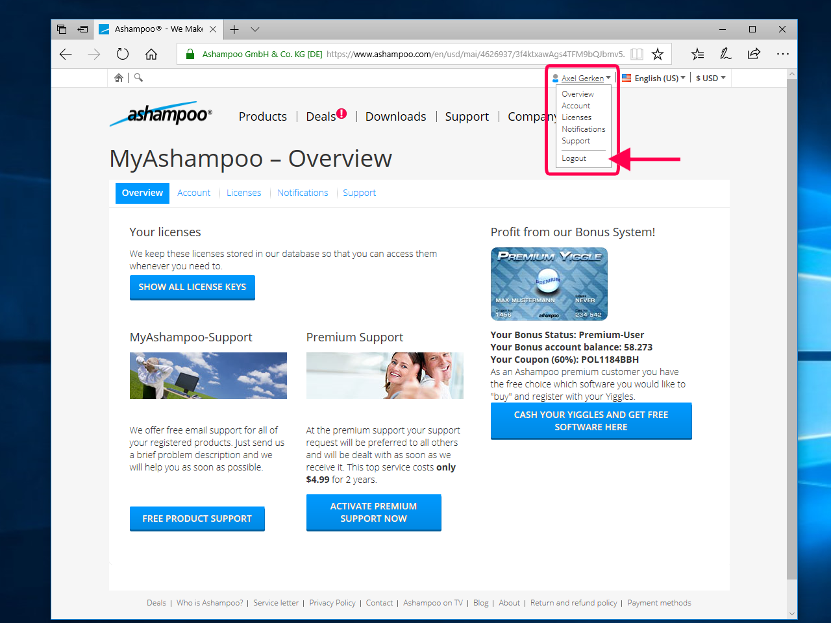
Task: Click the browser forward arrow
Action: 94,55
